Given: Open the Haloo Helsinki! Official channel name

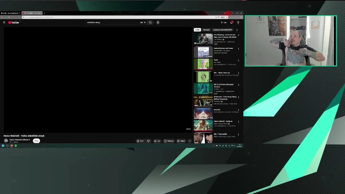Looking at the screenshot, I should [19, 140].
